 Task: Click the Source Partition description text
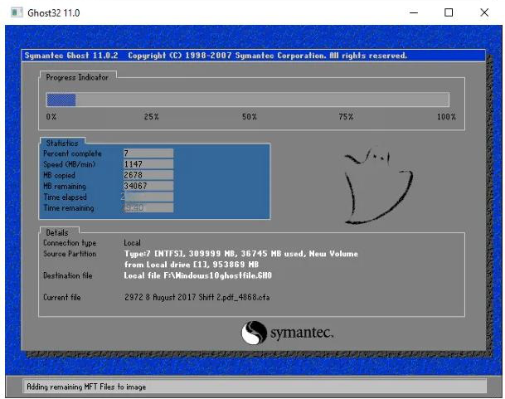pyautogui.click(x=240, y=254)
